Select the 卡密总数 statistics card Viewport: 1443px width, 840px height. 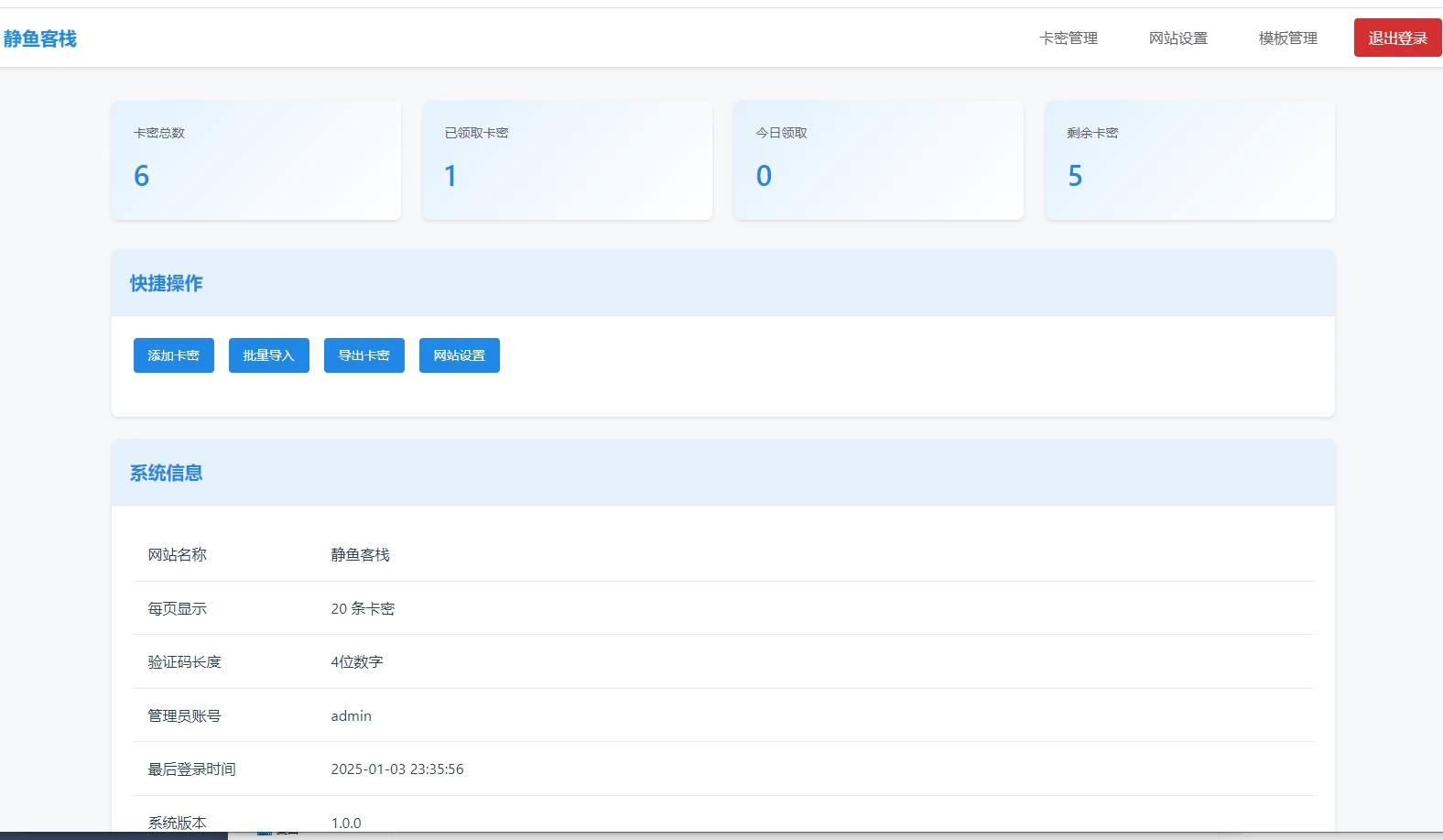(x=256, y=160)
